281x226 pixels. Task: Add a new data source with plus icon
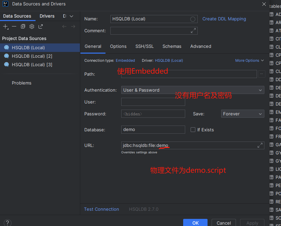pyautogui.click(x=5, y=26)
